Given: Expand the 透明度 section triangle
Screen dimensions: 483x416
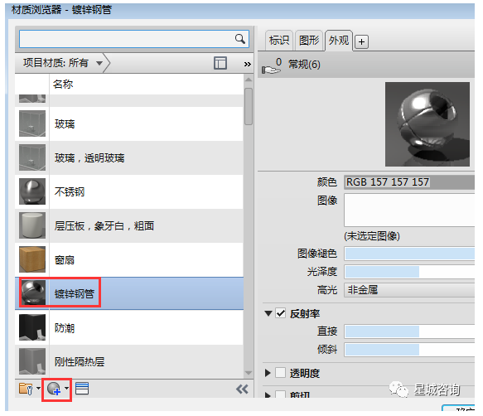Looking at the screenshot, I should click(x=268, y=373).
